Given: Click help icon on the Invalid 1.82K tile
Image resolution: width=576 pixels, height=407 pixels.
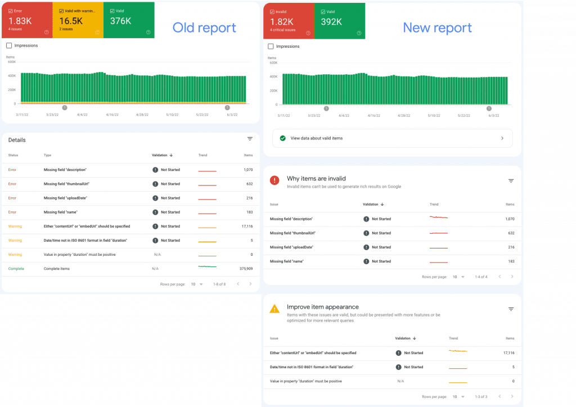Looking at the screenshot, I should 308,33.
